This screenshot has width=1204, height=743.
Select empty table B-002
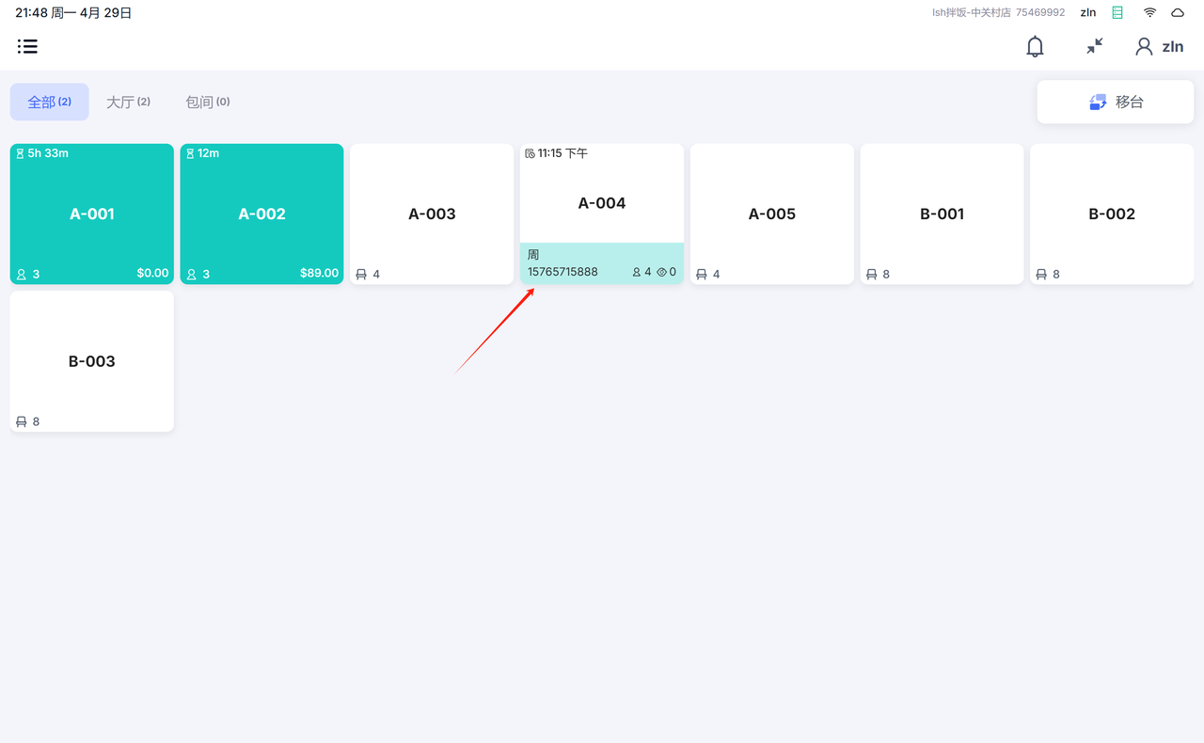pyautogui.click(x=1112, y=213)
